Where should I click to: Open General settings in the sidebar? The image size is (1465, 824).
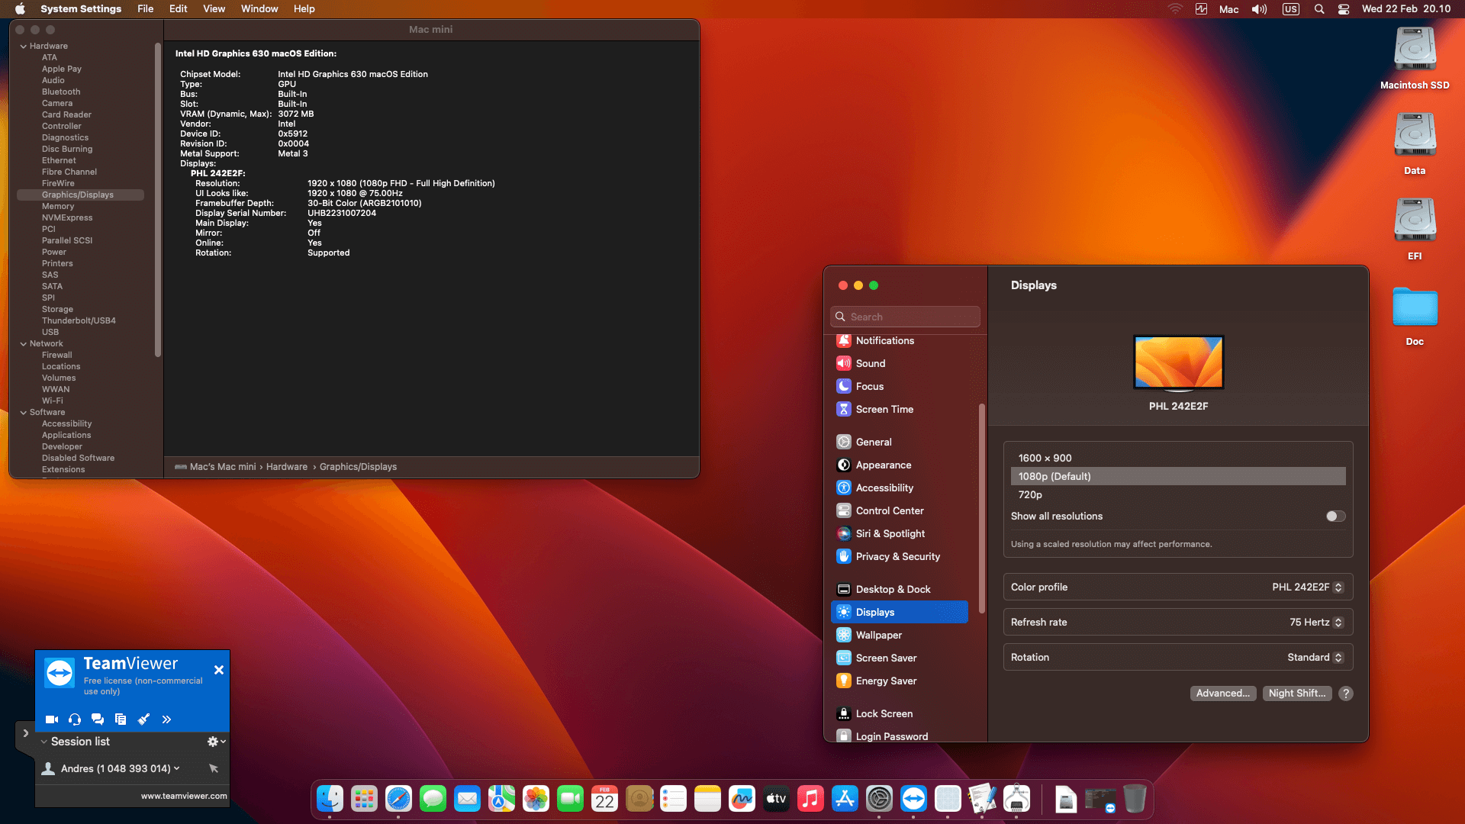click(x=899, y=443)
